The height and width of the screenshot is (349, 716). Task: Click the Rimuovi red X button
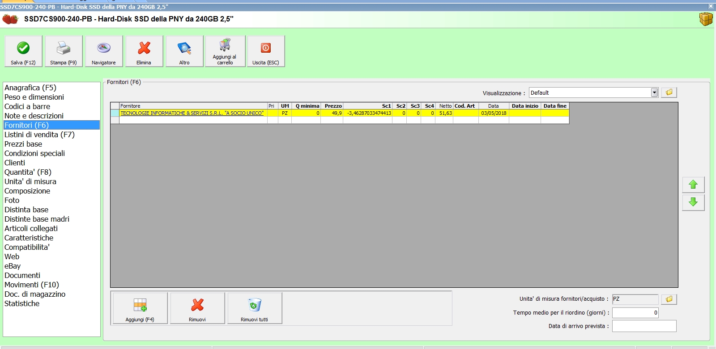(197, 308)
